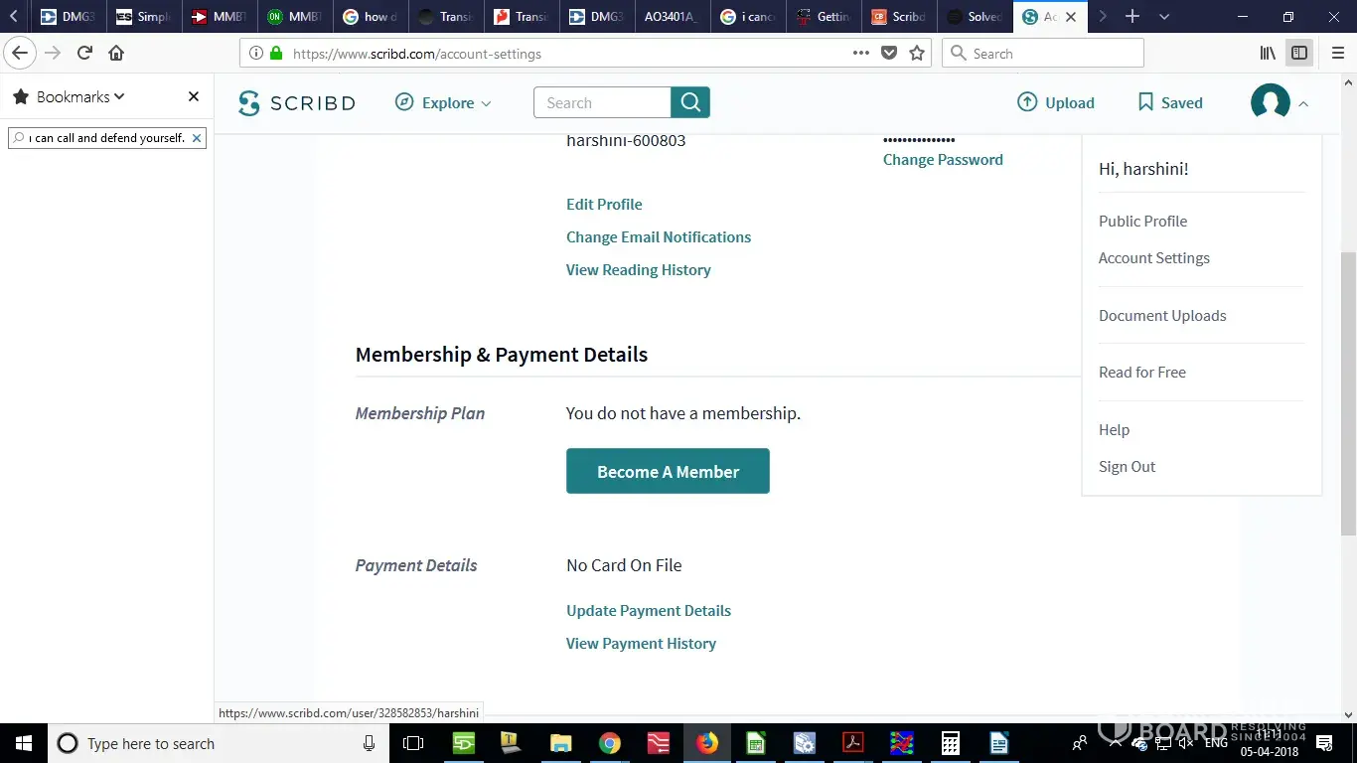This screenshot has width=1357, height=763.
Task: Collapse the account menu chevron
Action: coord(1303,103)
